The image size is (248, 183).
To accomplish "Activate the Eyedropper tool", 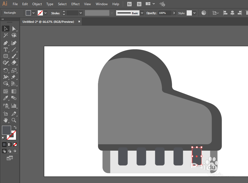I will click(5, 98).
